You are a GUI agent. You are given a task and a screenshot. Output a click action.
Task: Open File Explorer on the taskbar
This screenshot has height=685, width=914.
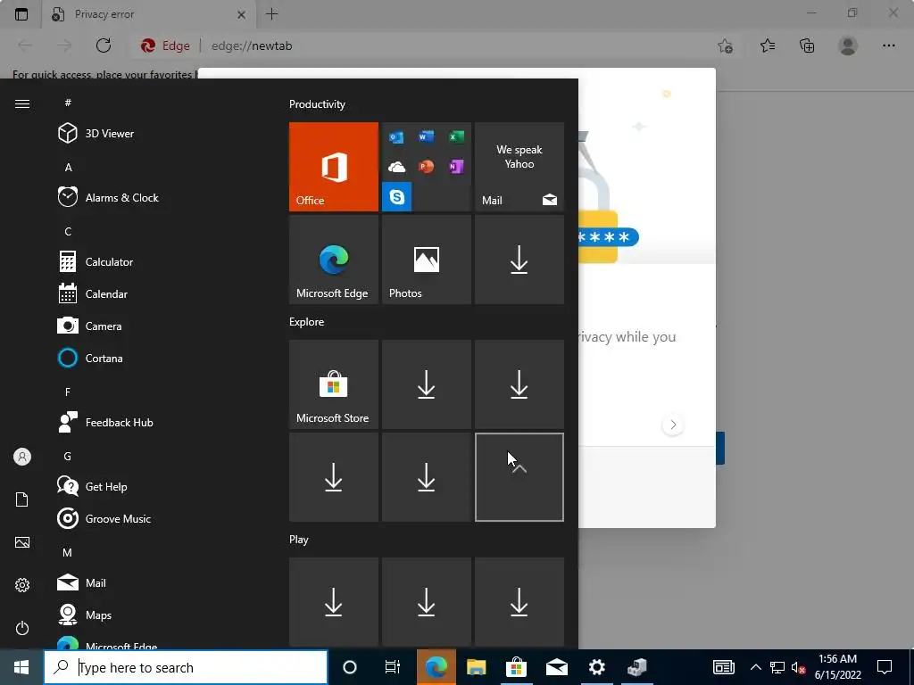click(x=477, y=667)
